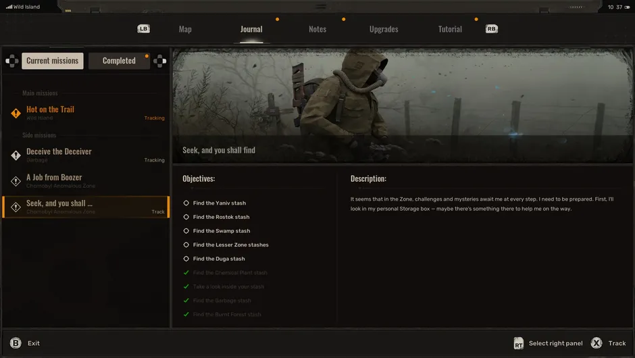Click the RT Select right panel icon
Screen dimensions: 635x358
click(x=518, y=343)
